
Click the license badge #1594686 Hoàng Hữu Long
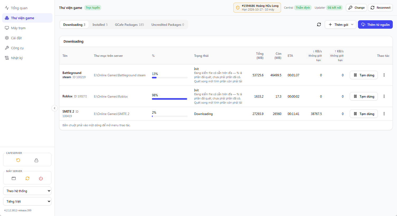(x=257, y=8)
